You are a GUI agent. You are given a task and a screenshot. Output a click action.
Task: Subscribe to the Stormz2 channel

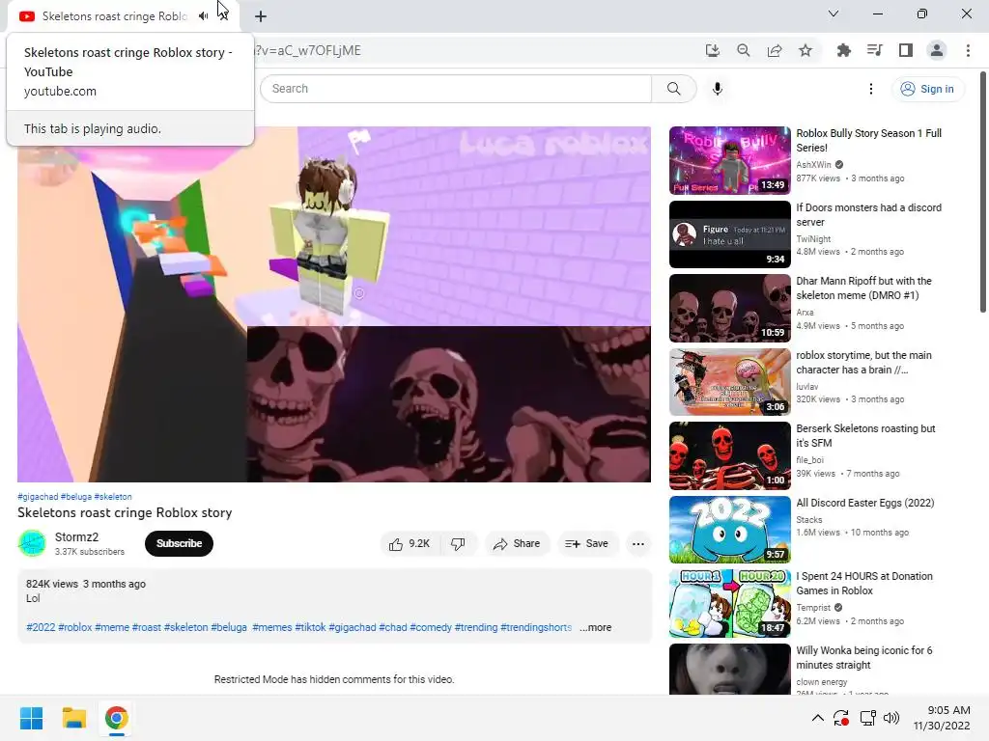click(x=179, y=544)
